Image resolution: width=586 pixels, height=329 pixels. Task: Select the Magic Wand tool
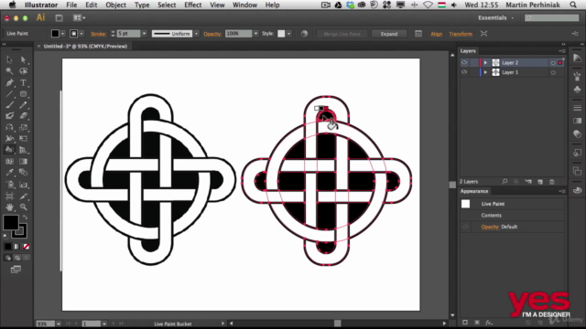[x=9, y=71]
